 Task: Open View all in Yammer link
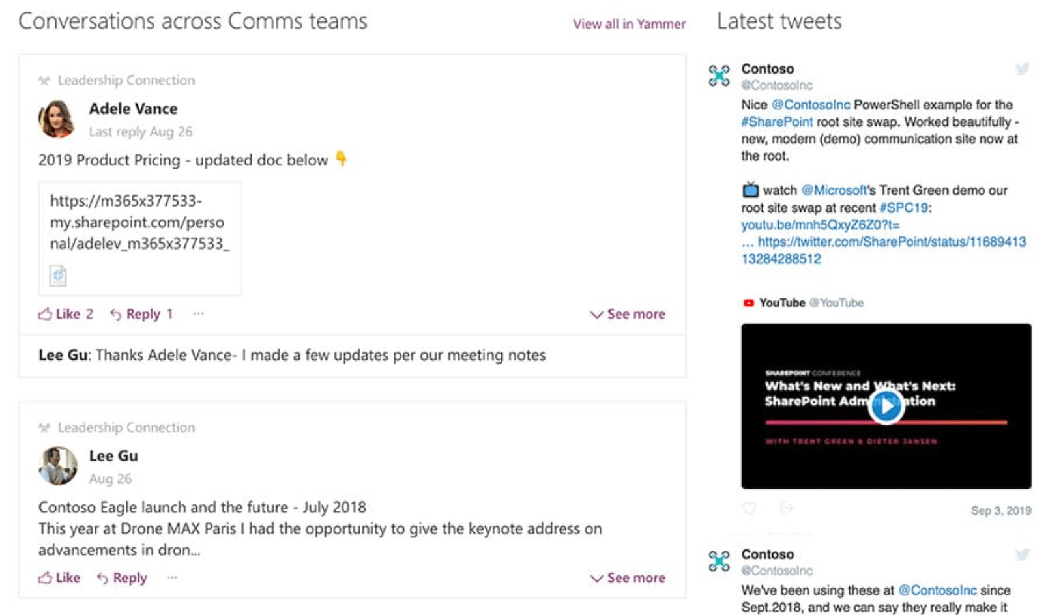click(629, 24)
